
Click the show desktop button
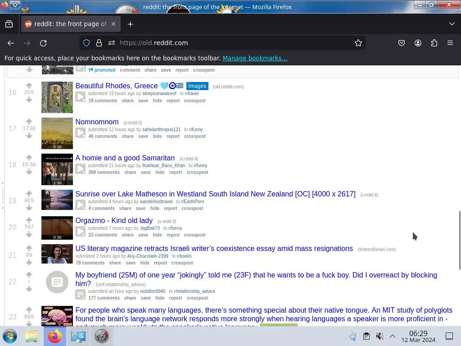[x=449, y=336]
